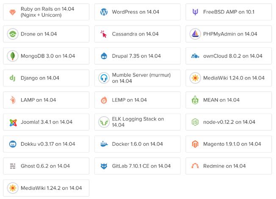Click the GitLab fox icon
The image size is (276, 199).
(104, 166)
